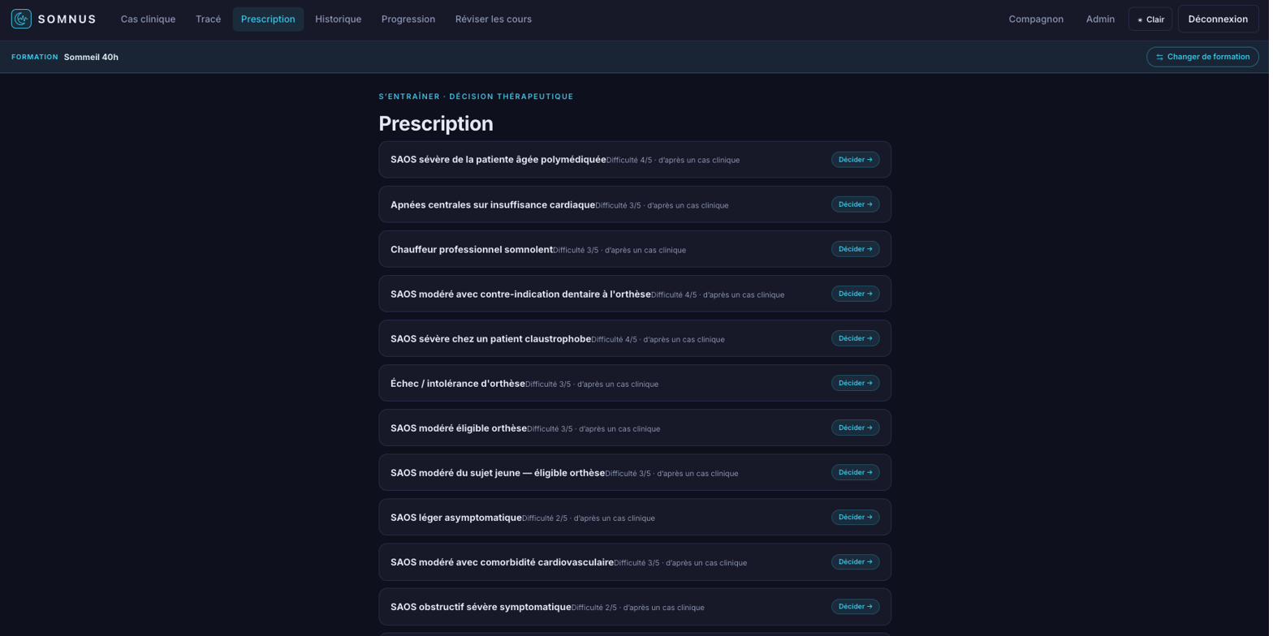Select title 'SAOS sévère chez un patient claustrophobe'
This screenshot has width=1273, height=636.
492,339
